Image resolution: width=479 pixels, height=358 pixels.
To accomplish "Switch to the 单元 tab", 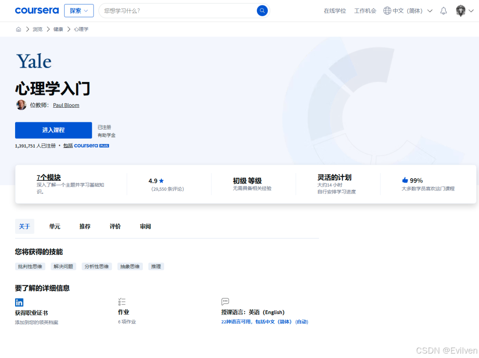I will coord(55,226).
